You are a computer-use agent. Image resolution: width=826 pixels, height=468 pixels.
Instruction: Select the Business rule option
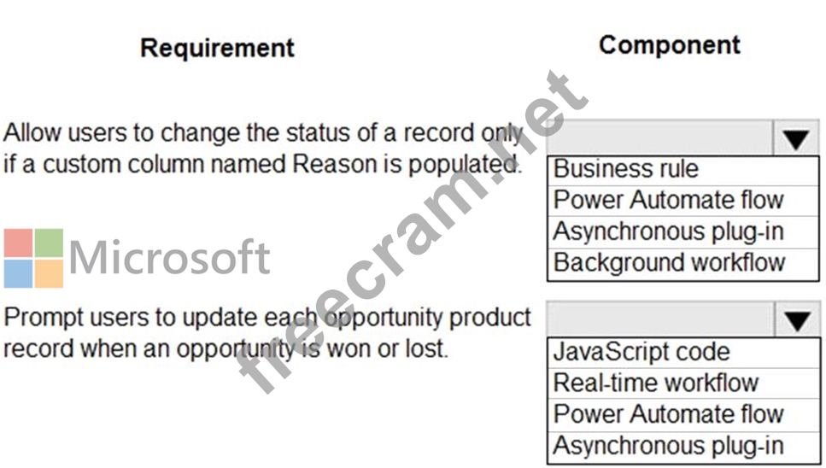[x=625, y=169]
